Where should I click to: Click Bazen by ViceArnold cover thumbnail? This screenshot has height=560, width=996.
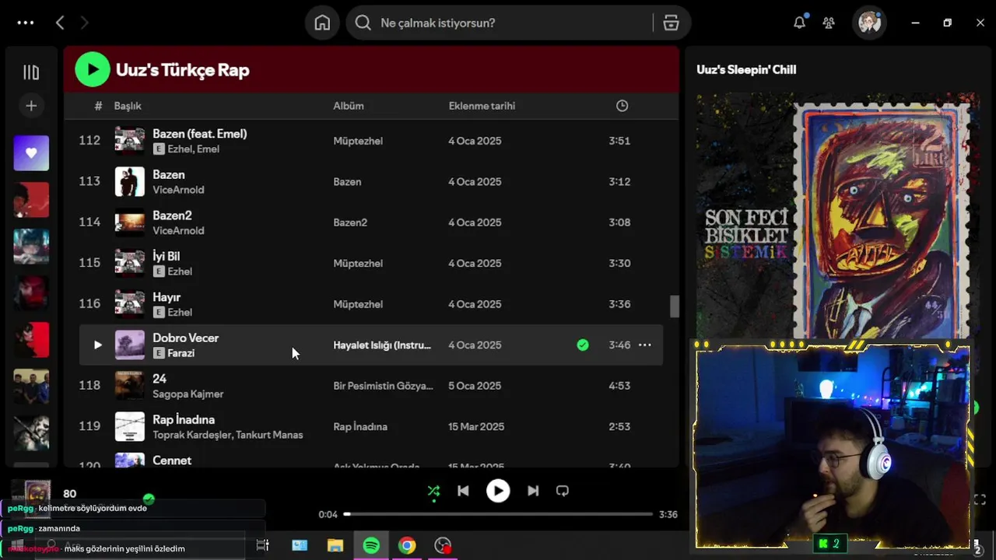(130, 181)
